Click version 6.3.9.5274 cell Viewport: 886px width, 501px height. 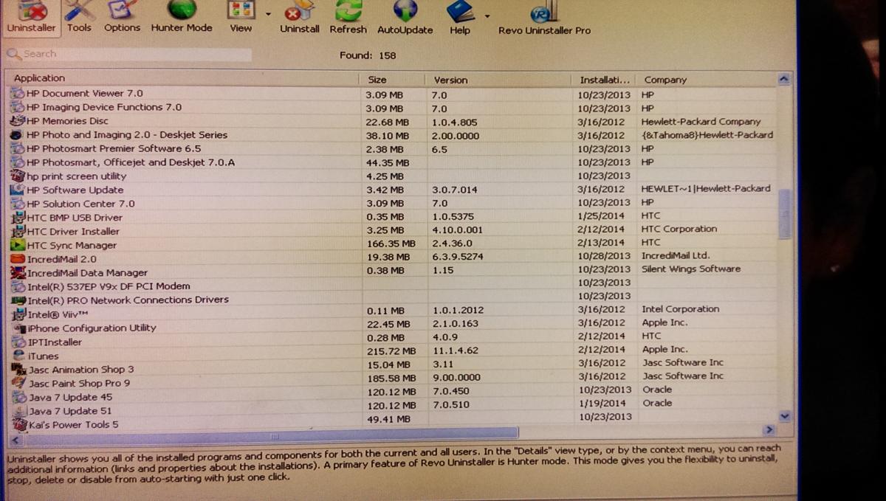(x=458, y=257)
